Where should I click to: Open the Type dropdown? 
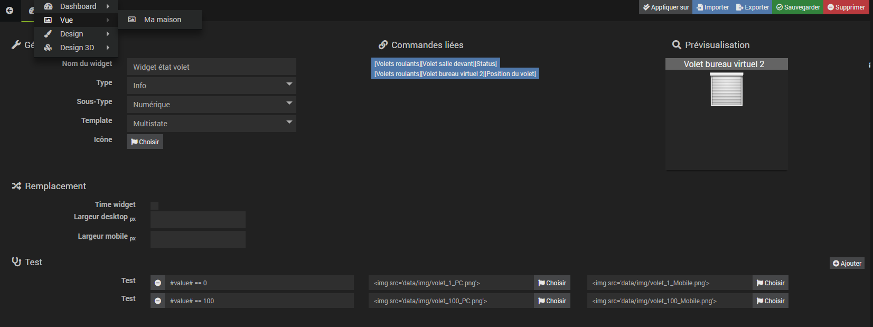tap(211, 86)
